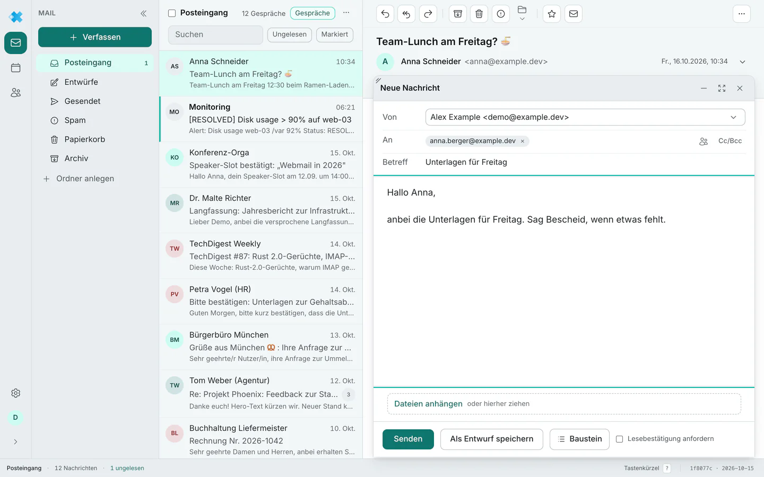Archive the open message using the toolbar icon
The width and height of the screenshot is (764, 477).
458,14
